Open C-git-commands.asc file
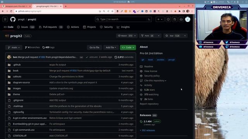Screen dimensions: 248x139 pyautogui.click(x=24, y=130)
